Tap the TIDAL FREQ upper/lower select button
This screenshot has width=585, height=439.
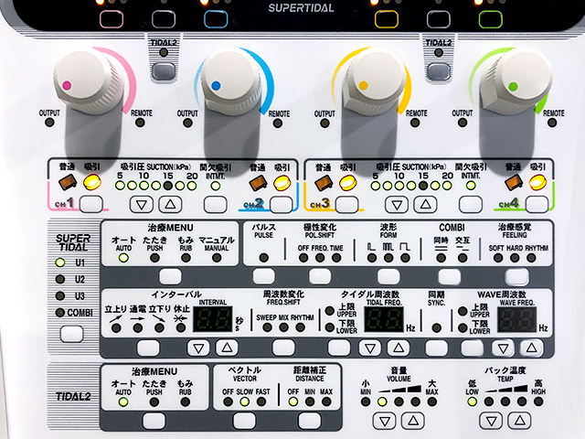click(x=339, y=348)
